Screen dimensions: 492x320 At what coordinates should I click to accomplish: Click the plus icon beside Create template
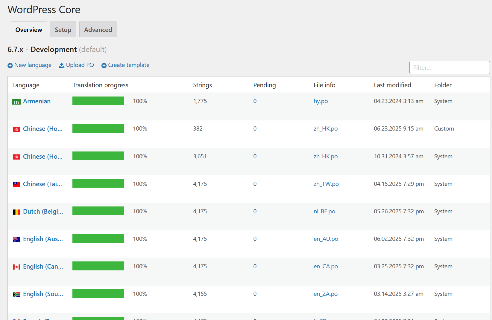(104, 65)
